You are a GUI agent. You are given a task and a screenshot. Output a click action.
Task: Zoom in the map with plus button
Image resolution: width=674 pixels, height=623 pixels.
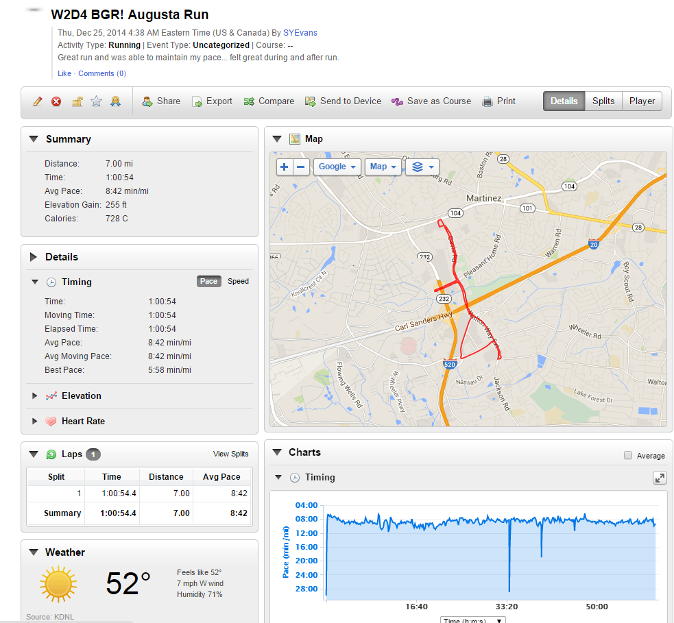point(285,167)
